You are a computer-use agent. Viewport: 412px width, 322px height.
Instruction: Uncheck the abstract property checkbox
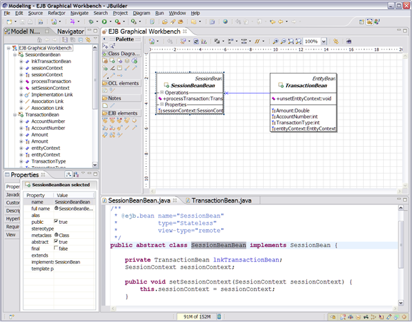[57, 242]
